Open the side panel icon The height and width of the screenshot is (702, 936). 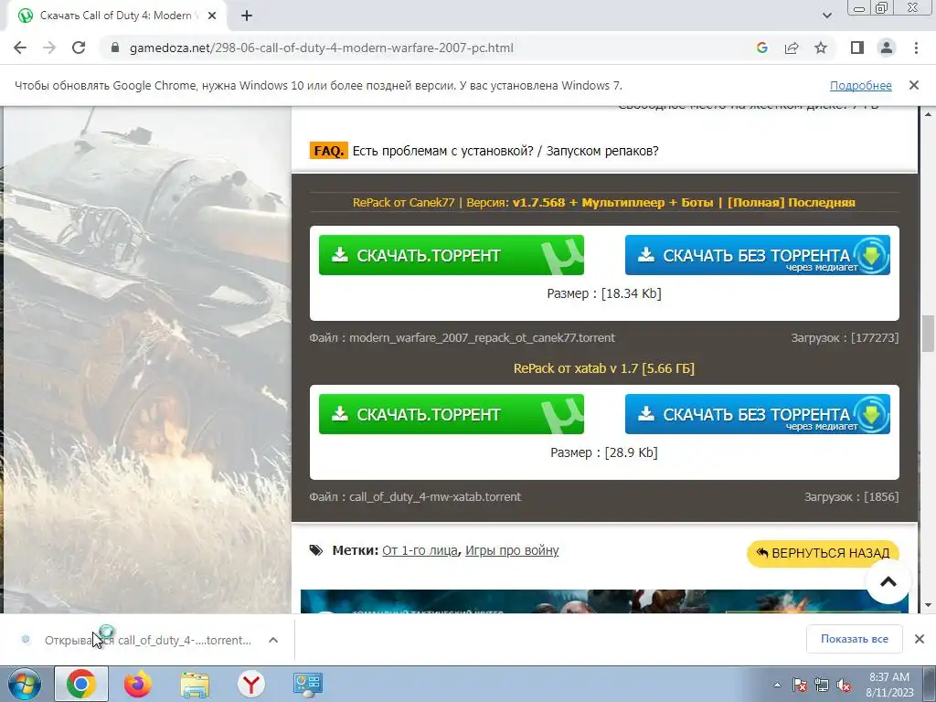click(857, 48)
